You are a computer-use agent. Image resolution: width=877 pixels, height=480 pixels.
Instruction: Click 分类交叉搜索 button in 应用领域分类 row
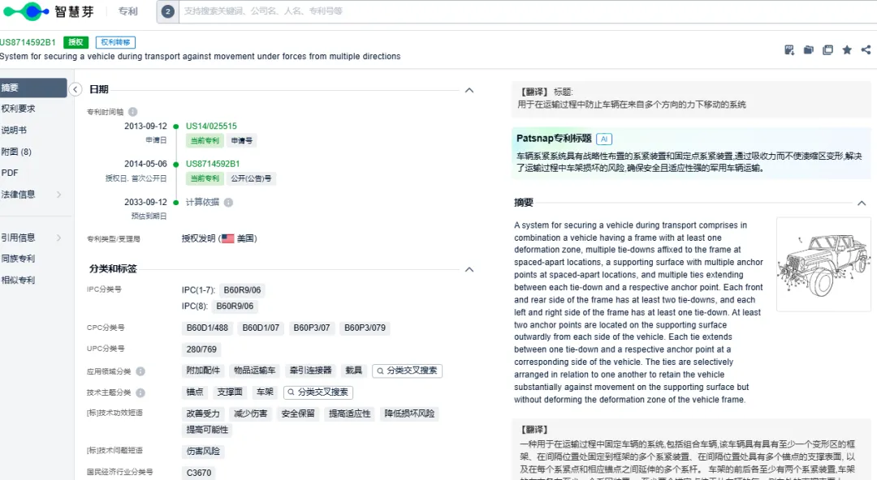pos(407,371)
